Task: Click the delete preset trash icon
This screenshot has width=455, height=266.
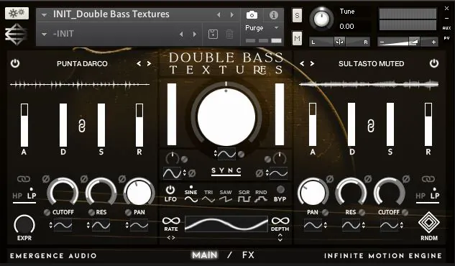Action: 229,34
